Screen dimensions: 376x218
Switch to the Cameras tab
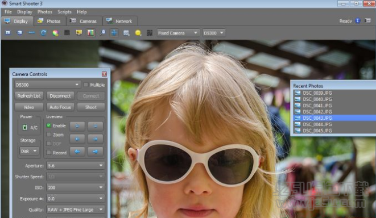(x=84, y=21)
